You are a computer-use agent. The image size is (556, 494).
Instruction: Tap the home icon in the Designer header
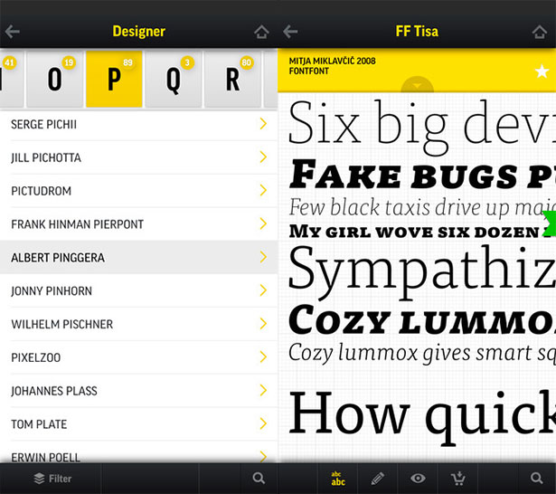point(261,32)
